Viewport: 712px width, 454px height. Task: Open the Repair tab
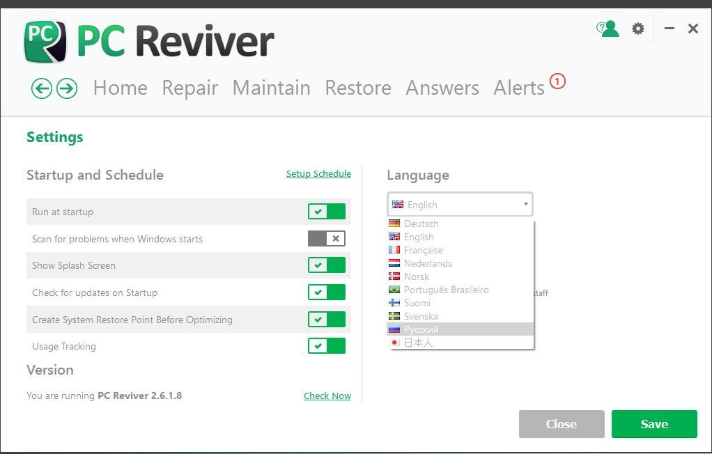point(189,88)
